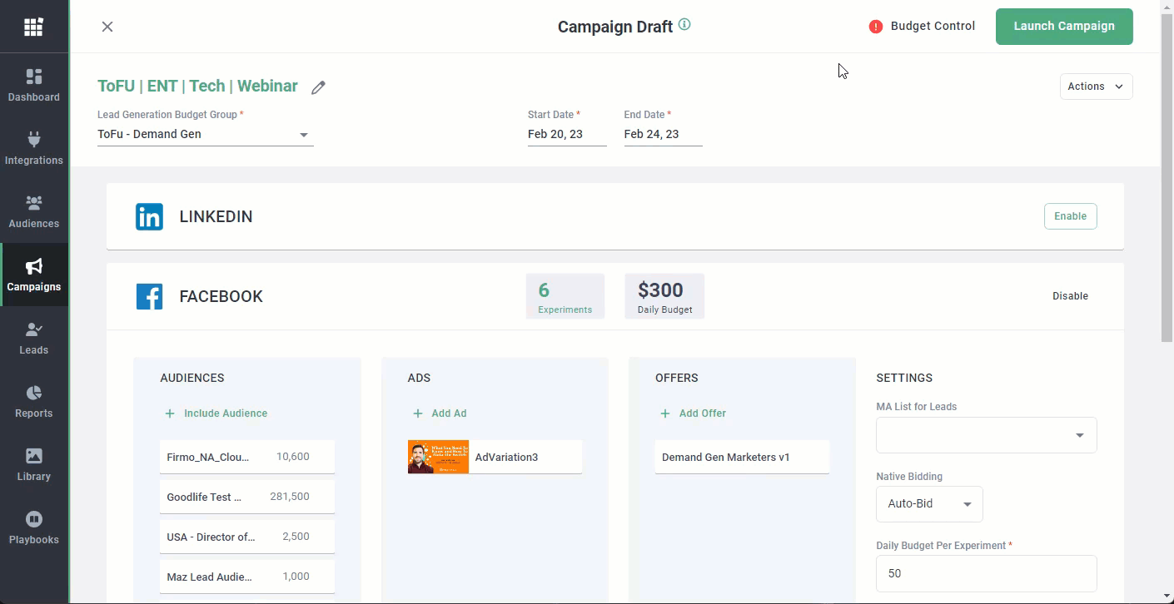Enable the LinkedIn channel
This screenshot has height=604, width=1174.
coord(1070,216)
